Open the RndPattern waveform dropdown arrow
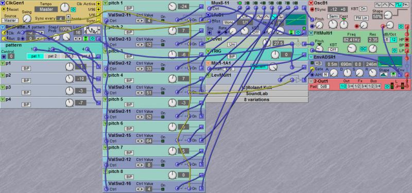Screen dimensions: 412x193 (99, 30)
